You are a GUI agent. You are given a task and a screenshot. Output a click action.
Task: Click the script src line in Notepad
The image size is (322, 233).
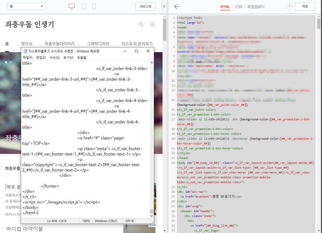61,202
